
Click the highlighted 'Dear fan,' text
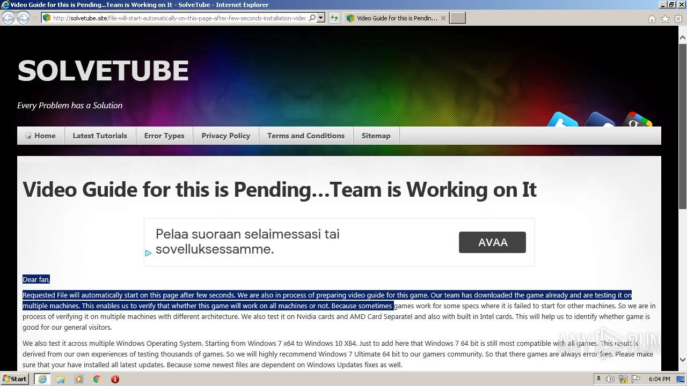point(36,279)
